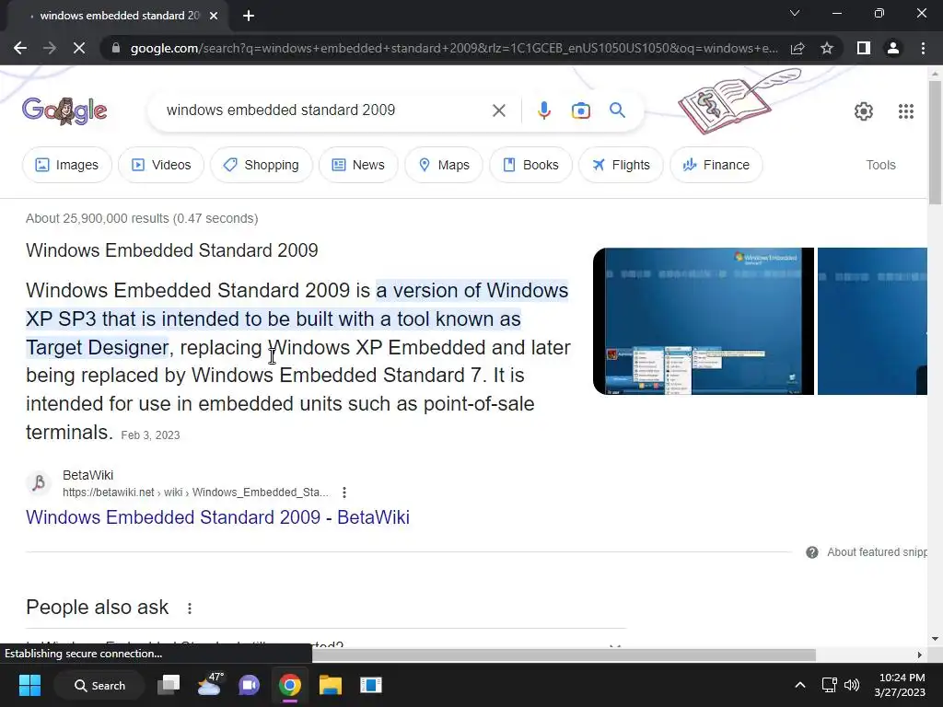
Task: Switch to News results
Action: [358, 165]
